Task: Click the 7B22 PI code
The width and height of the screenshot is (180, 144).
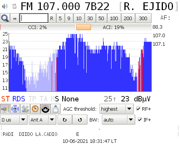Action: coord(97,6)
